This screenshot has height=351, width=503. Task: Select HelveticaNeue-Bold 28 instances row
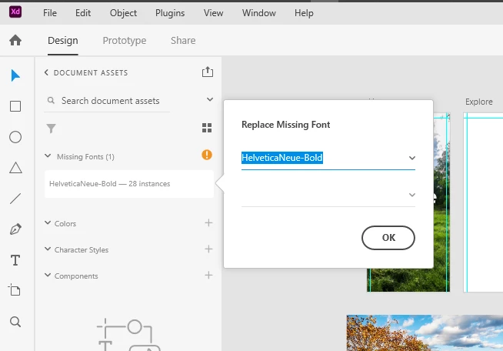(129, 184)
